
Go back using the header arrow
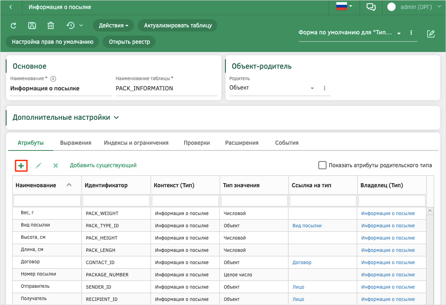click(11, 7)
